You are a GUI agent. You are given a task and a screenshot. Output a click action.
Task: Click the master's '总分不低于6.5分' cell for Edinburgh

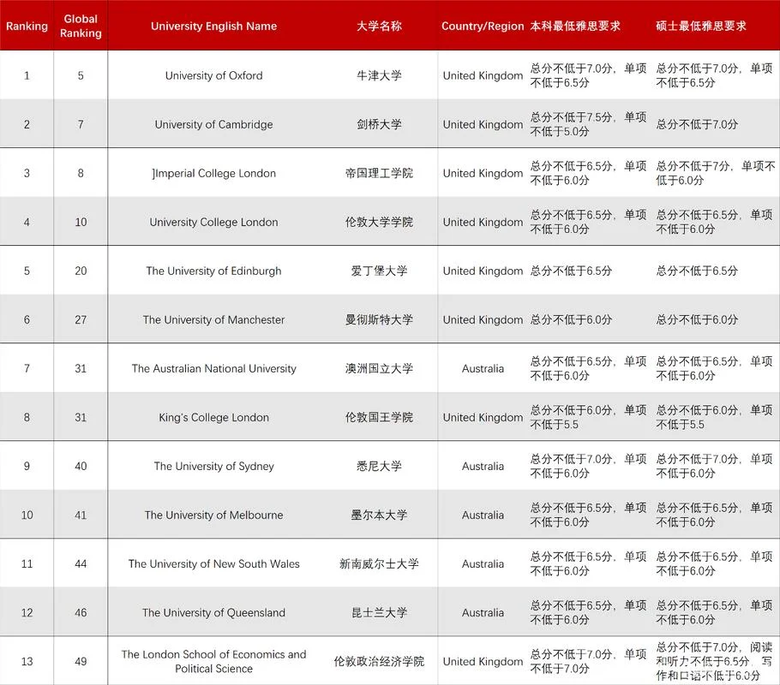point(697,271)
